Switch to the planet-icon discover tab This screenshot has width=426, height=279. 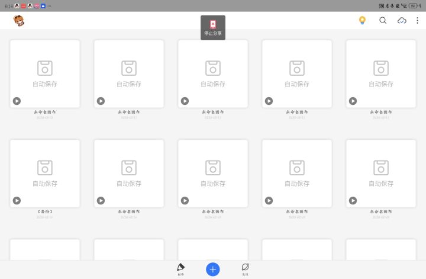pyautogui.click(x=245, y=269)
